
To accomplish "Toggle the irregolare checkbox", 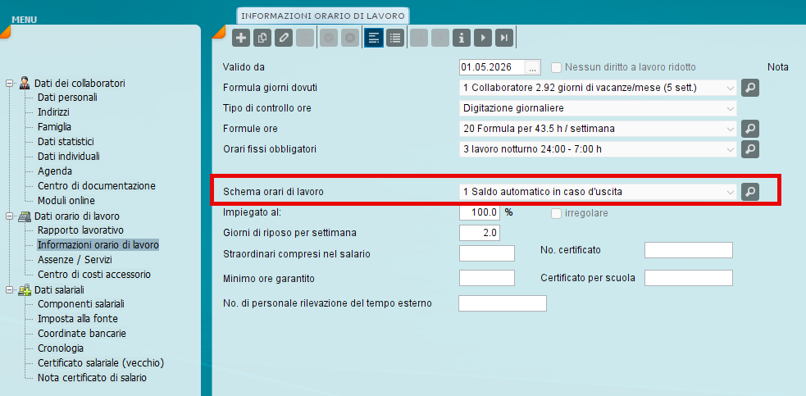I will 556,213.
